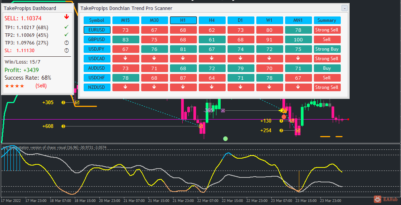Click red SELL arrow in Dashboard
The height and width of the screenshot is (205, 401).
pos(67,17)
